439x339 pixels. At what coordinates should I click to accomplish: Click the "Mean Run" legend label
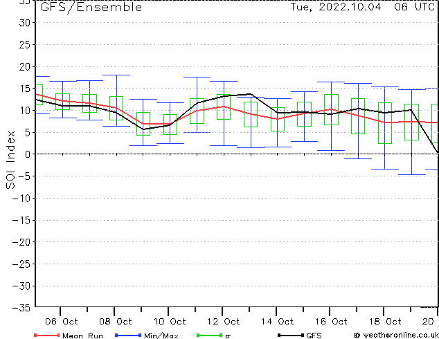tap(82, 336)
